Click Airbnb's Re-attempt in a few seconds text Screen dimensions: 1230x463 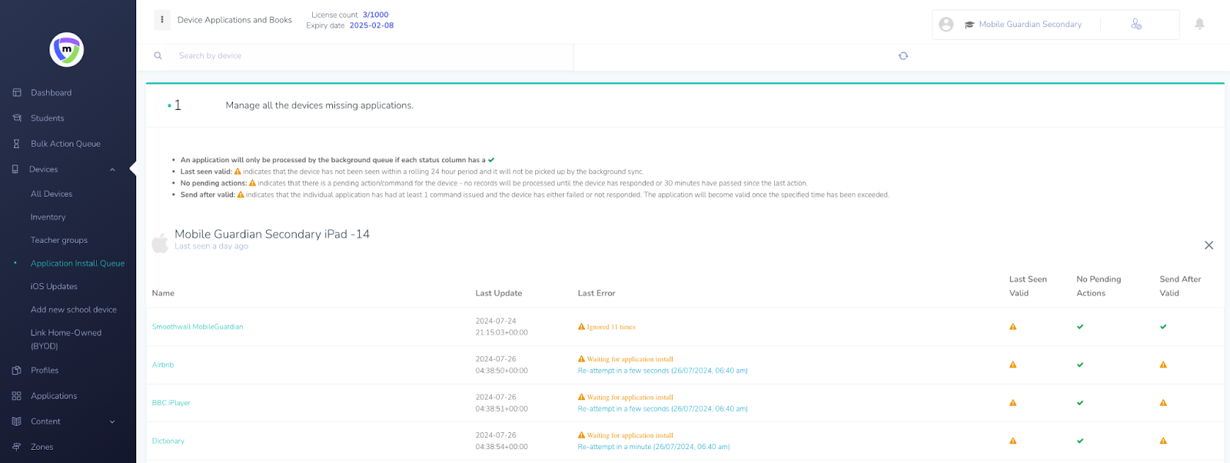[x=663, y=371]
